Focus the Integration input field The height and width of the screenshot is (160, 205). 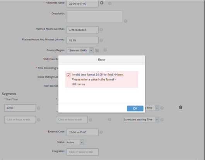(x=82, y=152)
